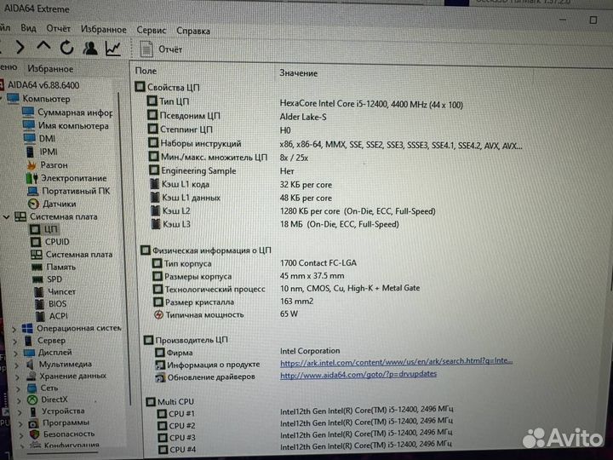
Task: Select Портативный ПК tree item
Action: click(x=69, y=191)
